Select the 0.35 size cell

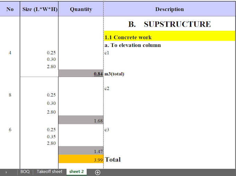click(x=39, y=137)
